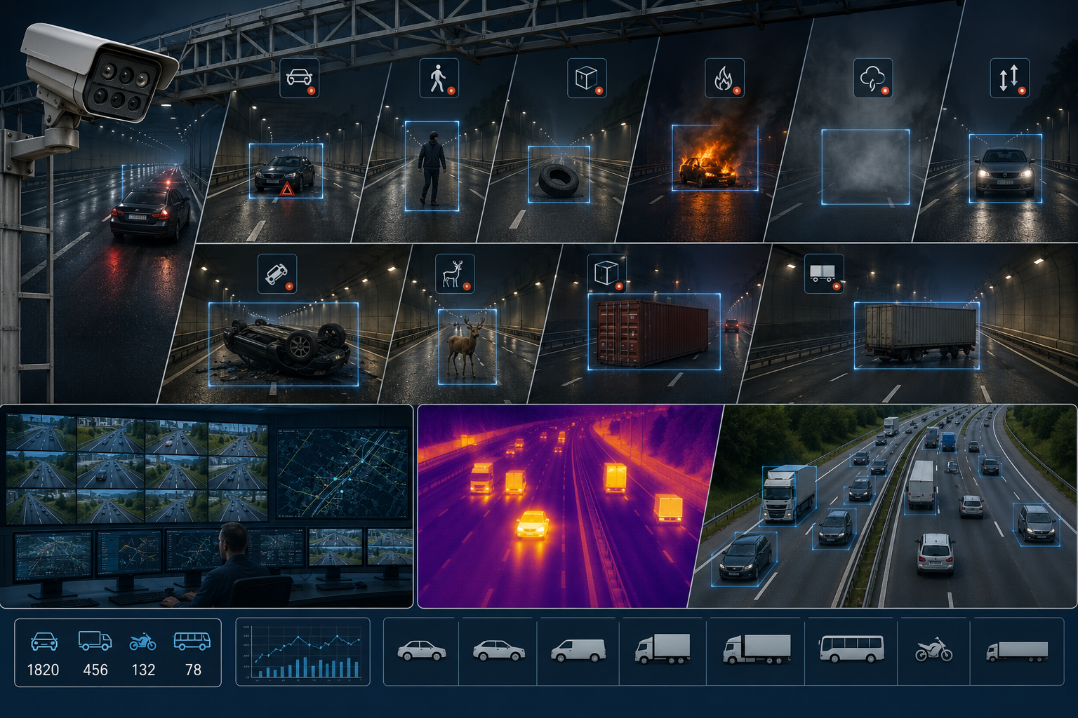Click the blue car counter icon
Viewport: 1078px width, 718px height.
point(44,641)
